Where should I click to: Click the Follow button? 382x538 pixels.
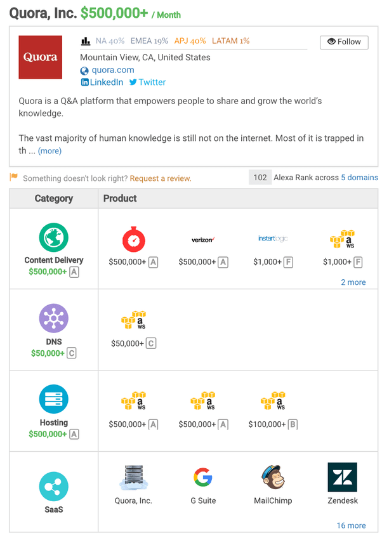(343, 43)
